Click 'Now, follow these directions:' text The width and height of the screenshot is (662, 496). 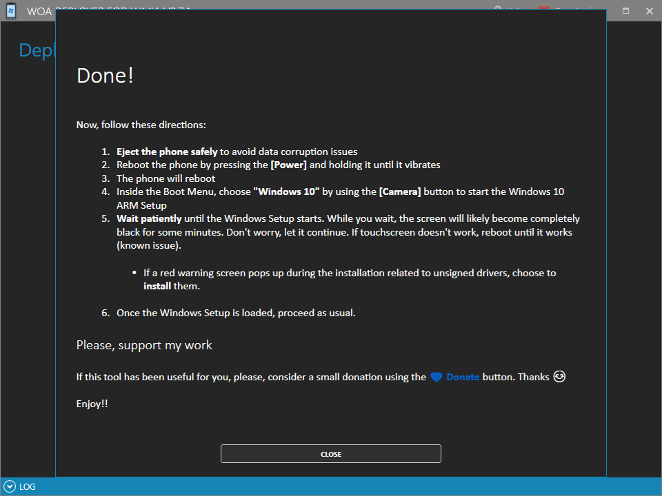click(141, 125)
